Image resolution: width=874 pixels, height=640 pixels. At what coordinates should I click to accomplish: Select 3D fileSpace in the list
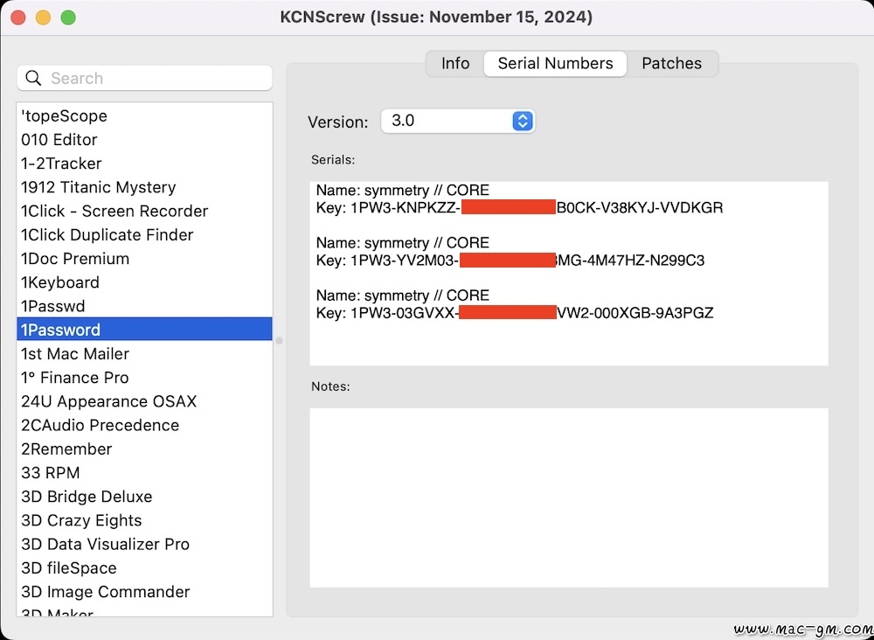pyautogui.click(x=145, y=568)
